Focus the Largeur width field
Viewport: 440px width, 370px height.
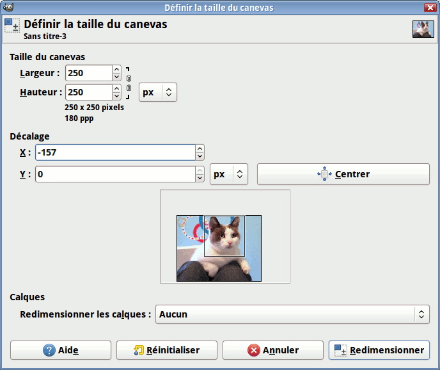click(88, 73)
